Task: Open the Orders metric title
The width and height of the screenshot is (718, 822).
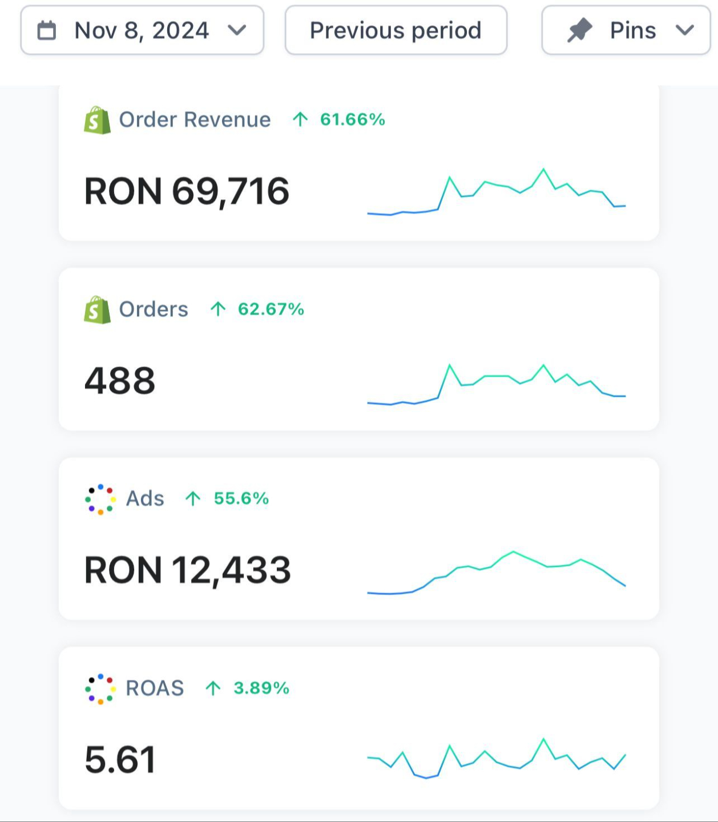Action: (154, 309)
